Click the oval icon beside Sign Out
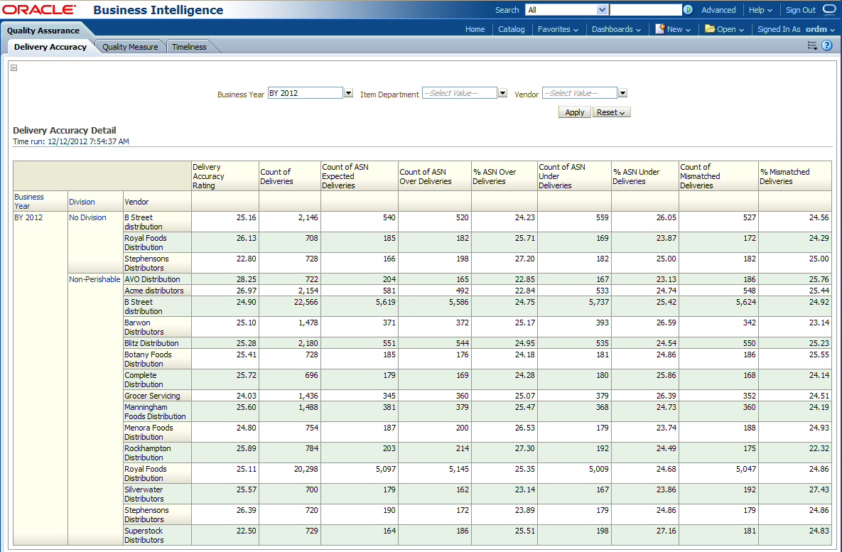The width and height of the screenshot is (842, 552). point(829,10)
